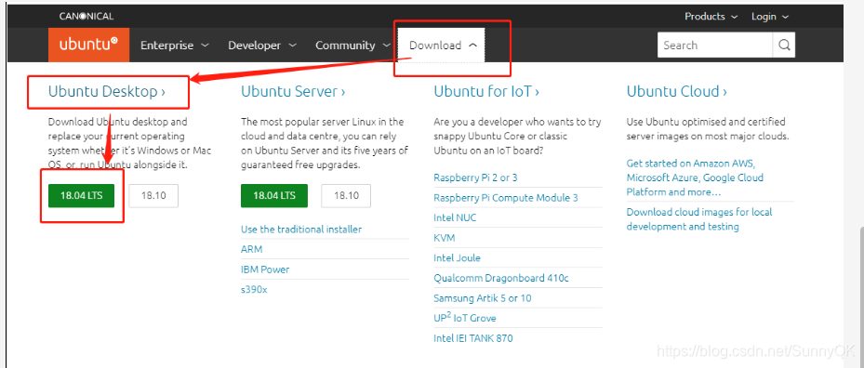The image size is (864, 368).
Task: Open Samsung Artik 5 or 10 link
Action: coord(483,298)
